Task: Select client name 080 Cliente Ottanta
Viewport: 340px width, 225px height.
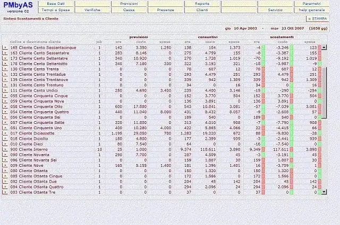Action: pyautogui.click(x=29, y=171)
